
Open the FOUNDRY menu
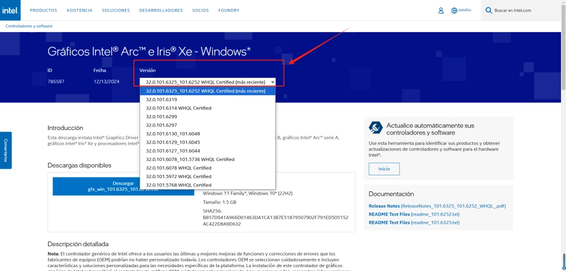tap(229, 11)
